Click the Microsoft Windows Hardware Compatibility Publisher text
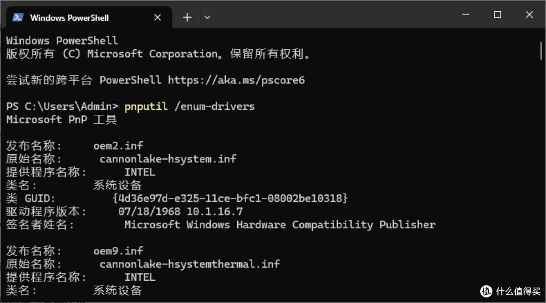 pyautogui.click(x=280, y=225)
